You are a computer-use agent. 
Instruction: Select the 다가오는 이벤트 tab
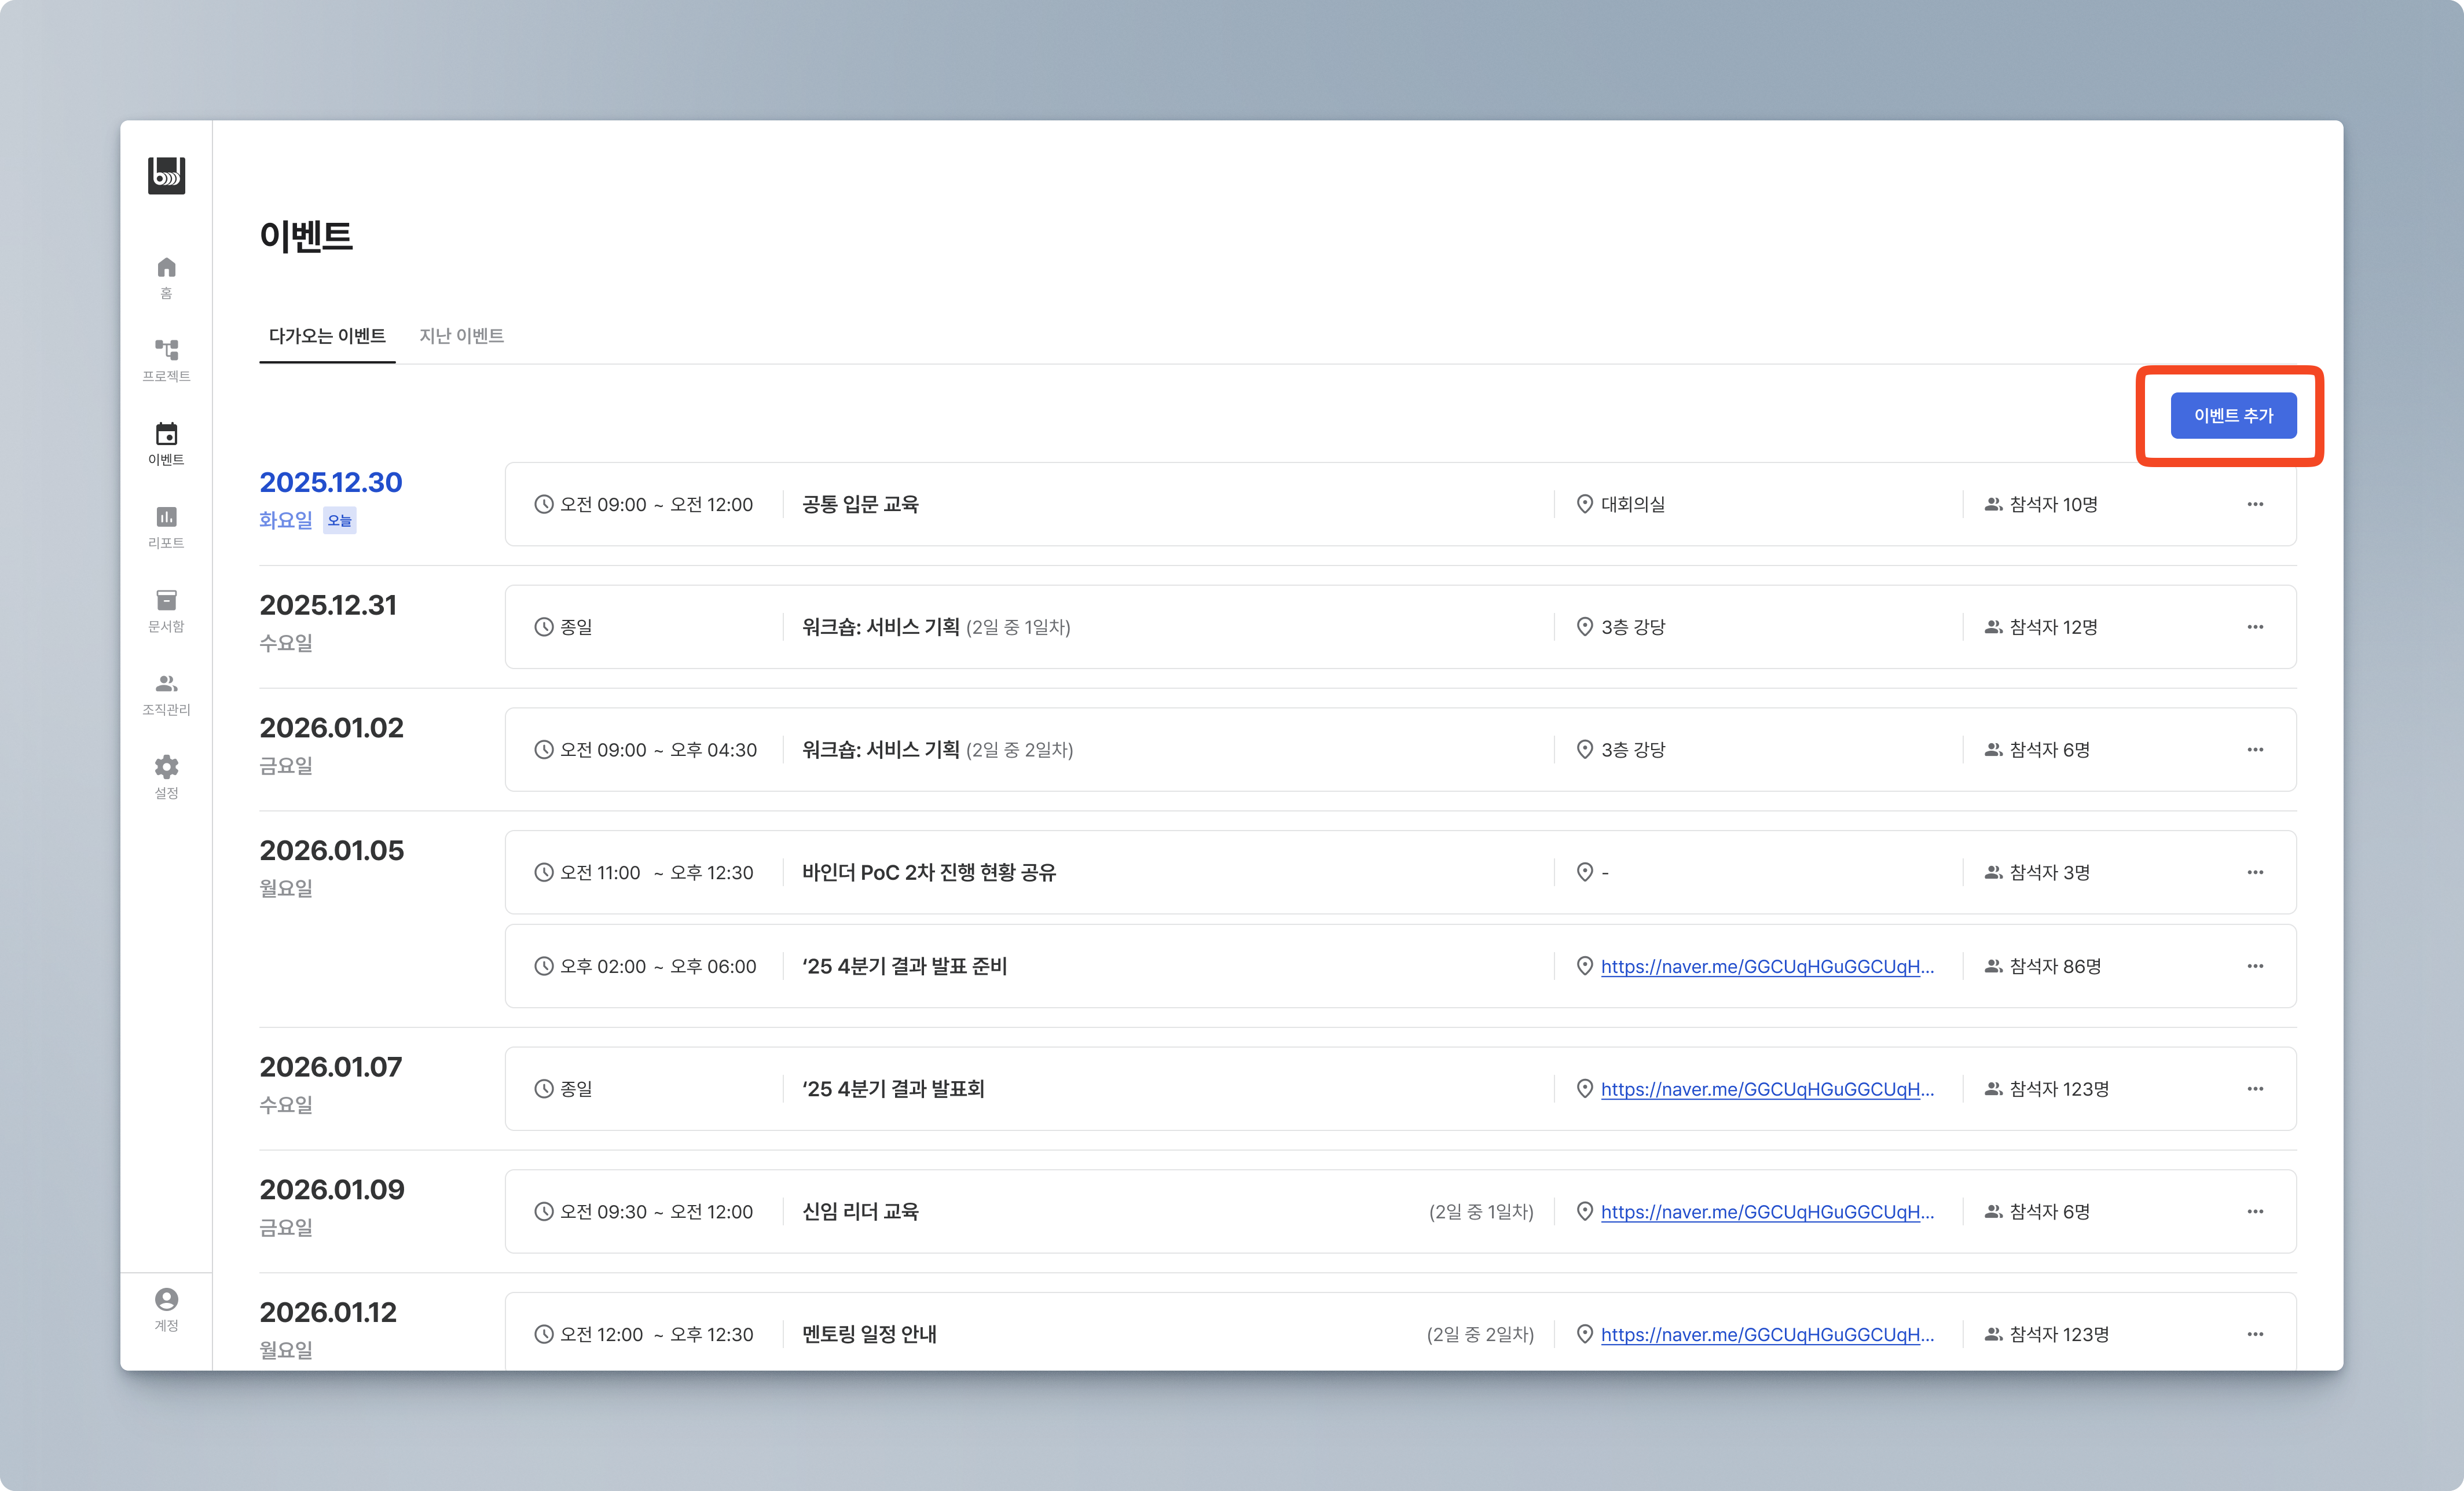coord(327,336)
